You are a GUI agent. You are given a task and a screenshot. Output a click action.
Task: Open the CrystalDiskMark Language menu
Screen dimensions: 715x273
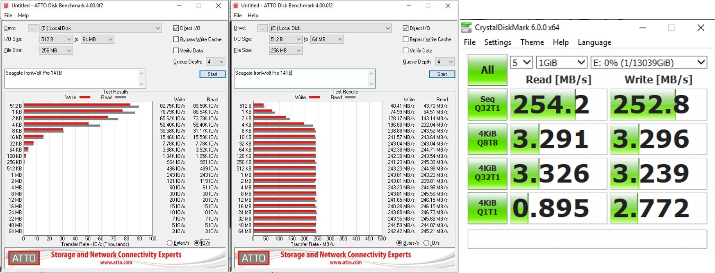[x=594, y=42]
